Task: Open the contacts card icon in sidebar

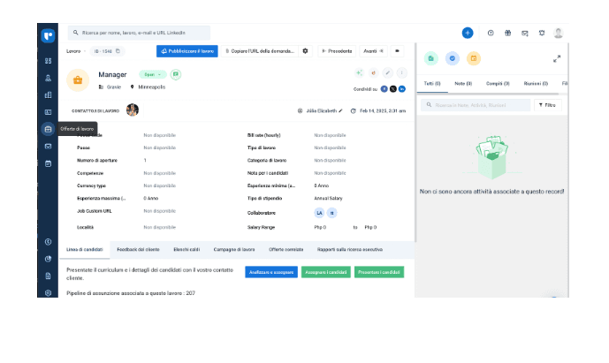Action: point(48,112)
